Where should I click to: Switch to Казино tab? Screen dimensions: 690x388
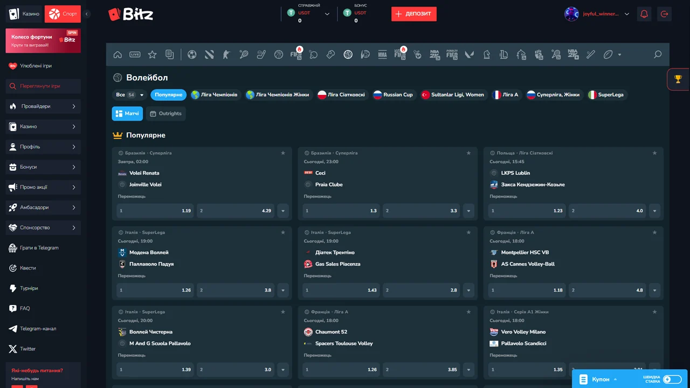pos(24,14)
